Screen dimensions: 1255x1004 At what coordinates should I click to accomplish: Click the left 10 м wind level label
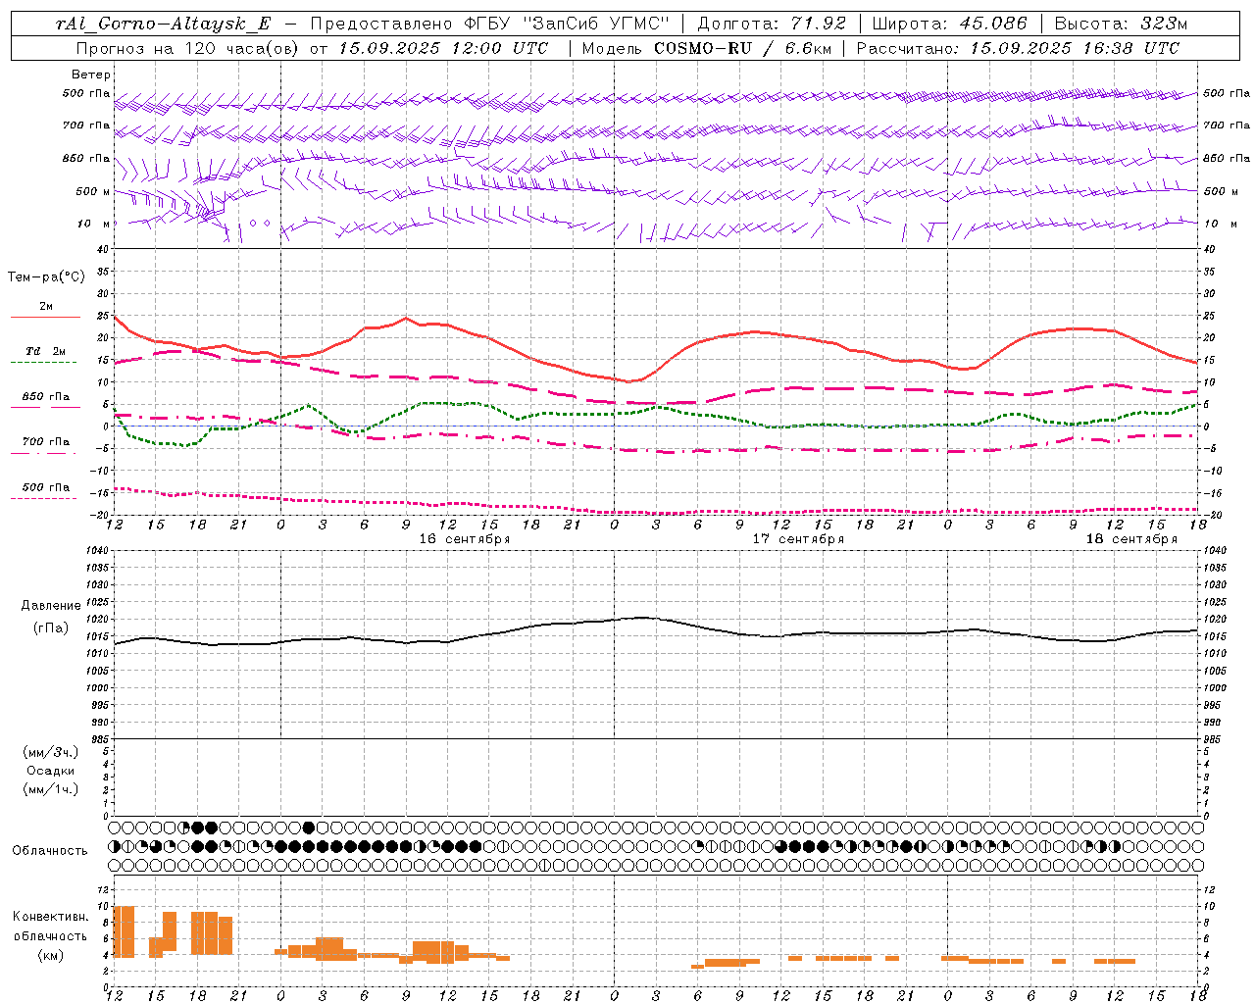coord(94,224)
